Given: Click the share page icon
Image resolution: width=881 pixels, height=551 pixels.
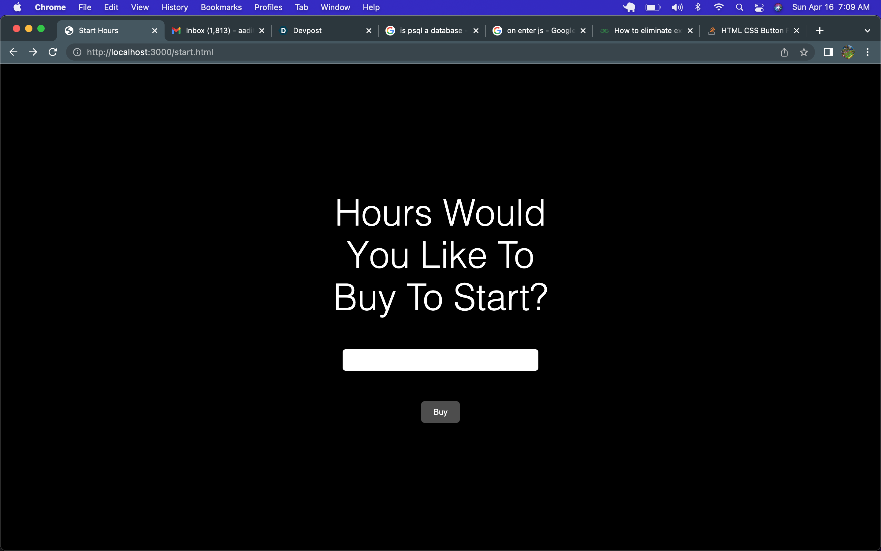Looking at the screenshot, I should click(784, 52).
